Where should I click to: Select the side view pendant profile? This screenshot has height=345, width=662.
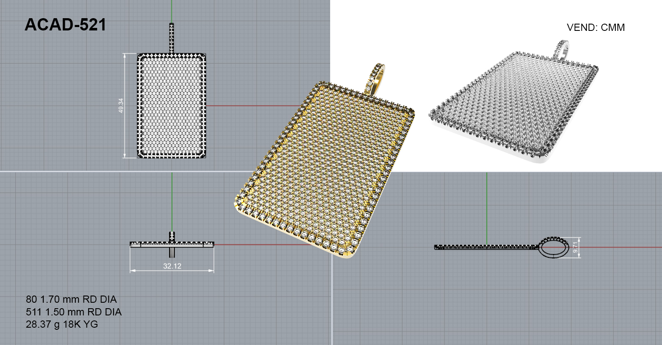pyautogui.click(x=487, y=247)
